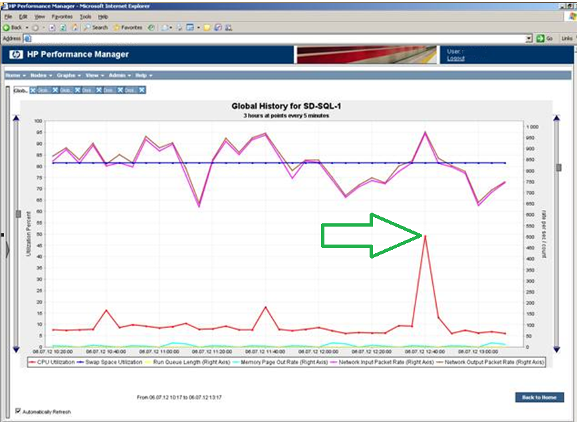
Task: Click the up arrow above the right axis
Action: (556, 118)
